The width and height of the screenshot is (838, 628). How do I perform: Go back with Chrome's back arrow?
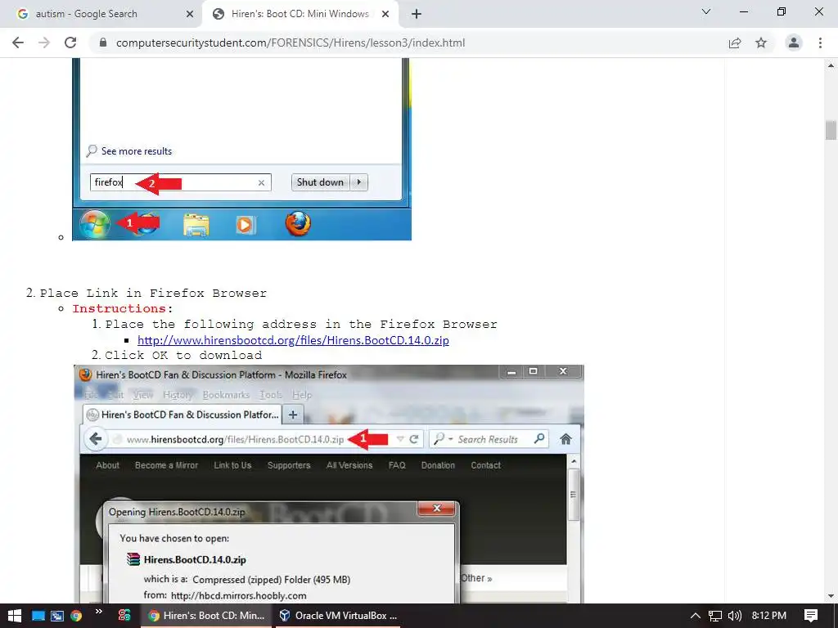[x=18, y=43]
